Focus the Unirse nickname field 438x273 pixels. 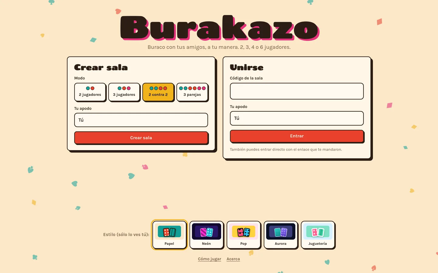tap(297, 118)
